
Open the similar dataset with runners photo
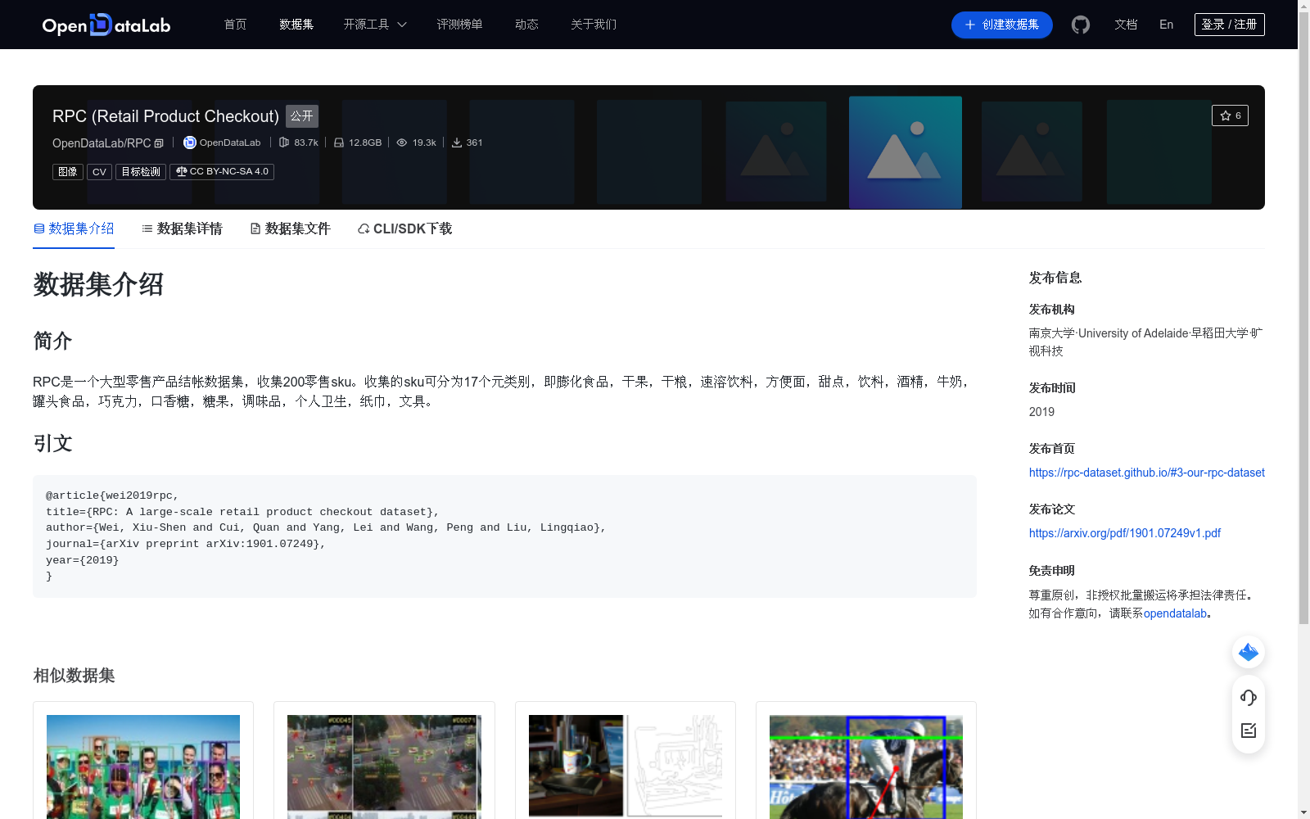coord(143,760)
